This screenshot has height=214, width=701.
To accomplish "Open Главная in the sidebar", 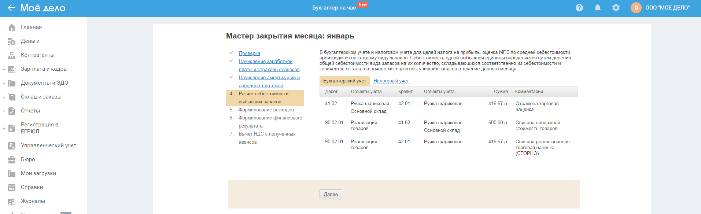I will coord(31,27).
